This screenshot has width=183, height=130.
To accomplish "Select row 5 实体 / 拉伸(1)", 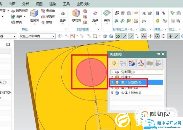I will click(x=137, y=93).
